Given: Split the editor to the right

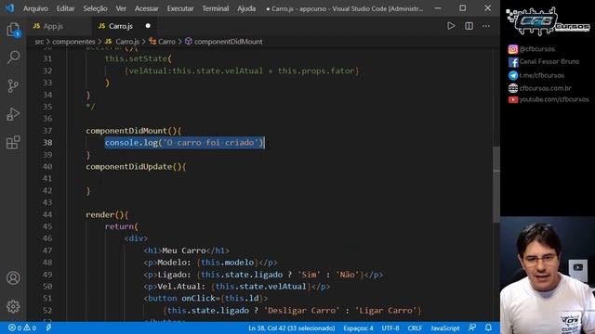Looking at the screenshot, I should (x=469, y=26).
